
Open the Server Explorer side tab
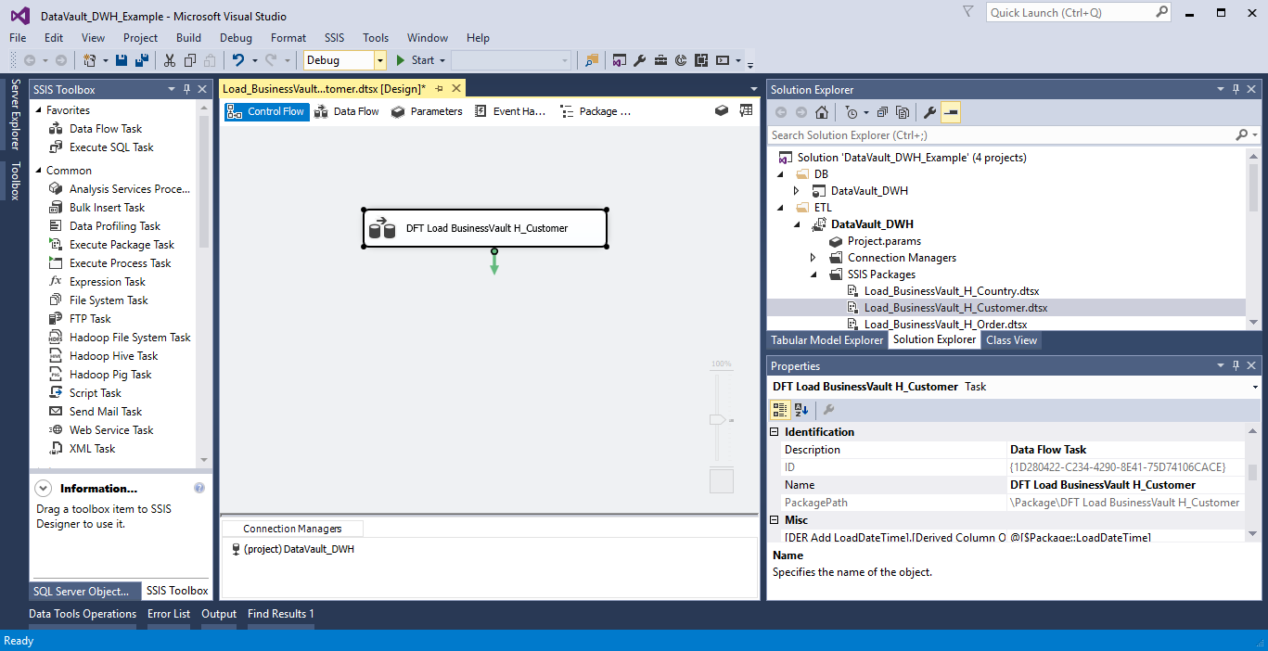[x=15, y=115]
